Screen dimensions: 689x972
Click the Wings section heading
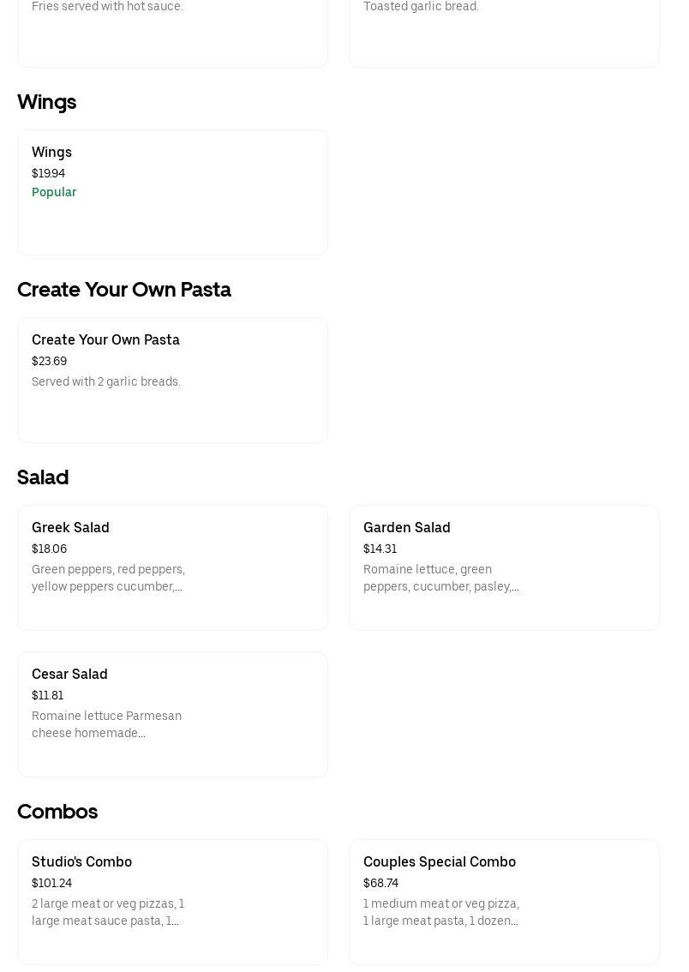coord(47,102)
